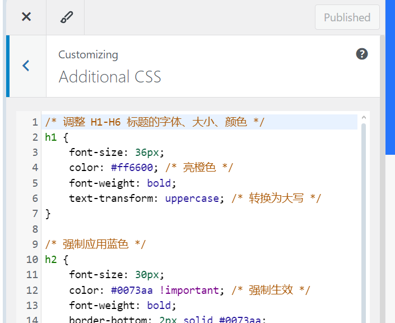Click the color value #ff6600

pos(132,168)
